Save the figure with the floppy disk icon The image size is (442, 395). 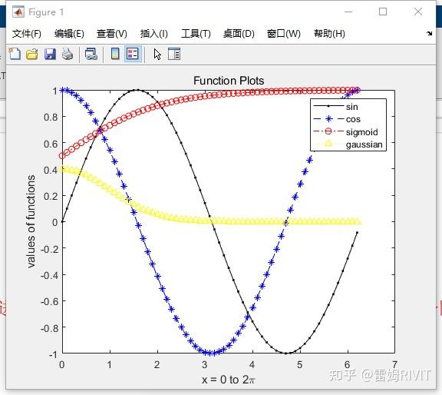point(50,54)
